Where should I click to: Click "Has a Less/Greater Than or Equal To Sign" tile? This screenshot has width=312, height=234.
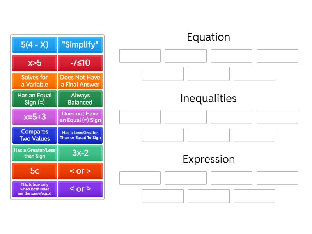(80, 135)
